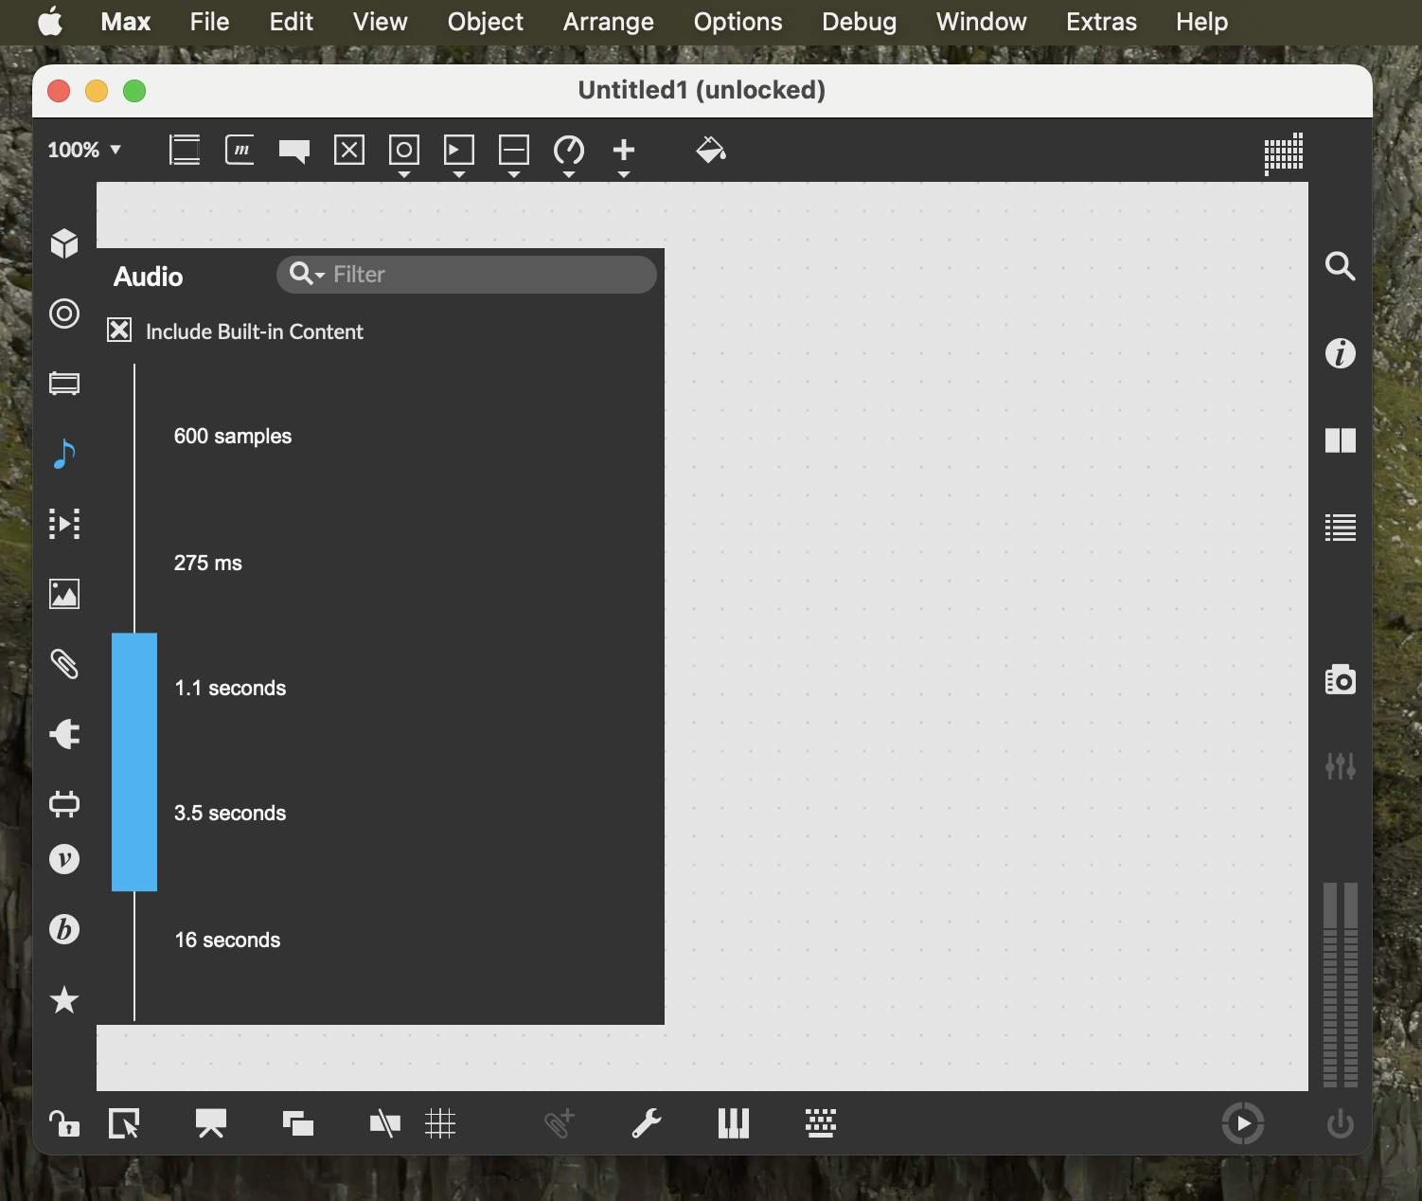
Task: Select the 3.5 seconds duration category
Action: pos(230,813)
